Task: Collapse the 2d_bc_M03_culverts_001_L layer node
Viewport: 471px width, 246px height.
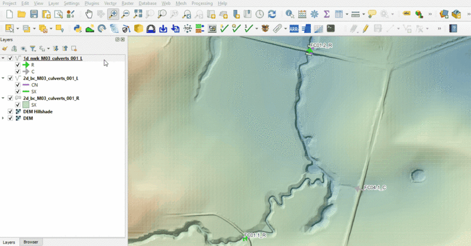Action: (4, 78)
